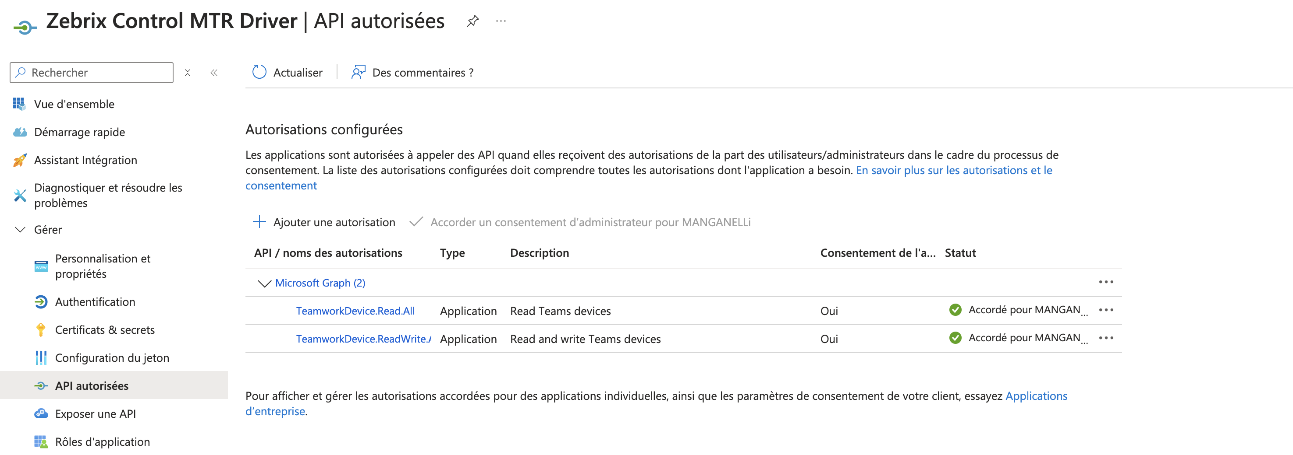Open the TeamworkDevice.Read.All permission link
The height and width of the screenshot is (455, 1293).
point(355,311)
